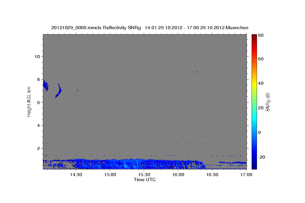Click the colorbar value -20
The width and height of the screenshot is (305, 203).
point(262,157)
